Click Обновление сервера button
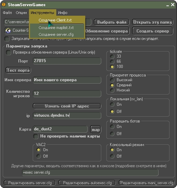This screenshot has height=188, width=177. click(x=107, y=31)
